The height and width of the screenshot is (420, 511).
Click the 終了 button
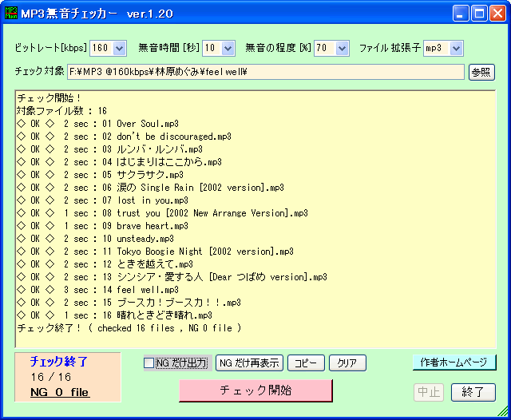point(473,392)
